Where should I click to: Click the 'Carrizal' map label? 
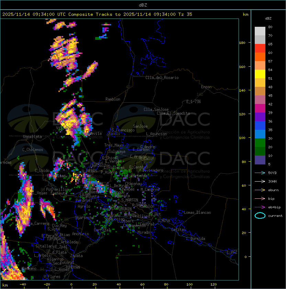click(102, 230)
